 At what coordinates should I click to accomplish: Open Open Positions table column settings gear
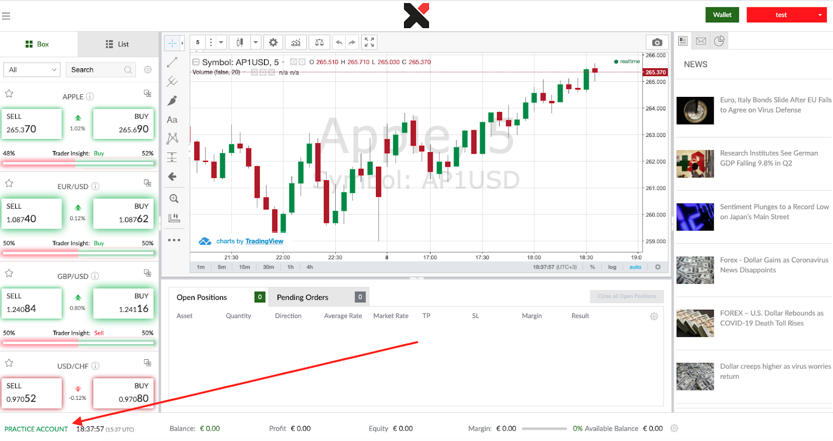point(654,316)
